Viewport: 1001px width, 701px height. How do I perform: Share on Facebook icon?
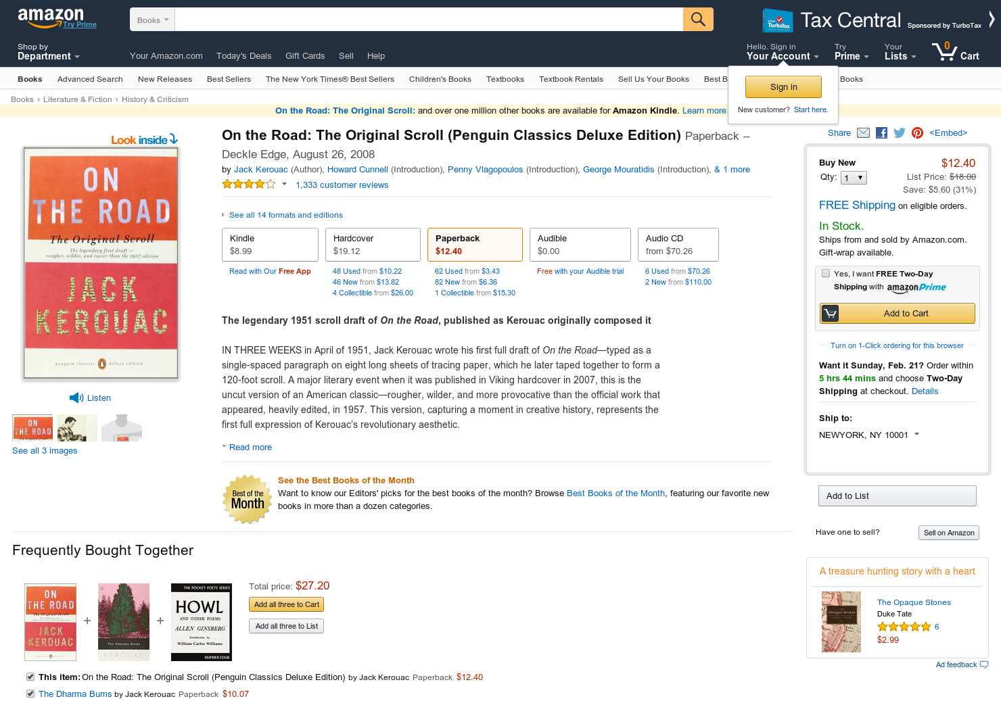[x=881, y=133]
